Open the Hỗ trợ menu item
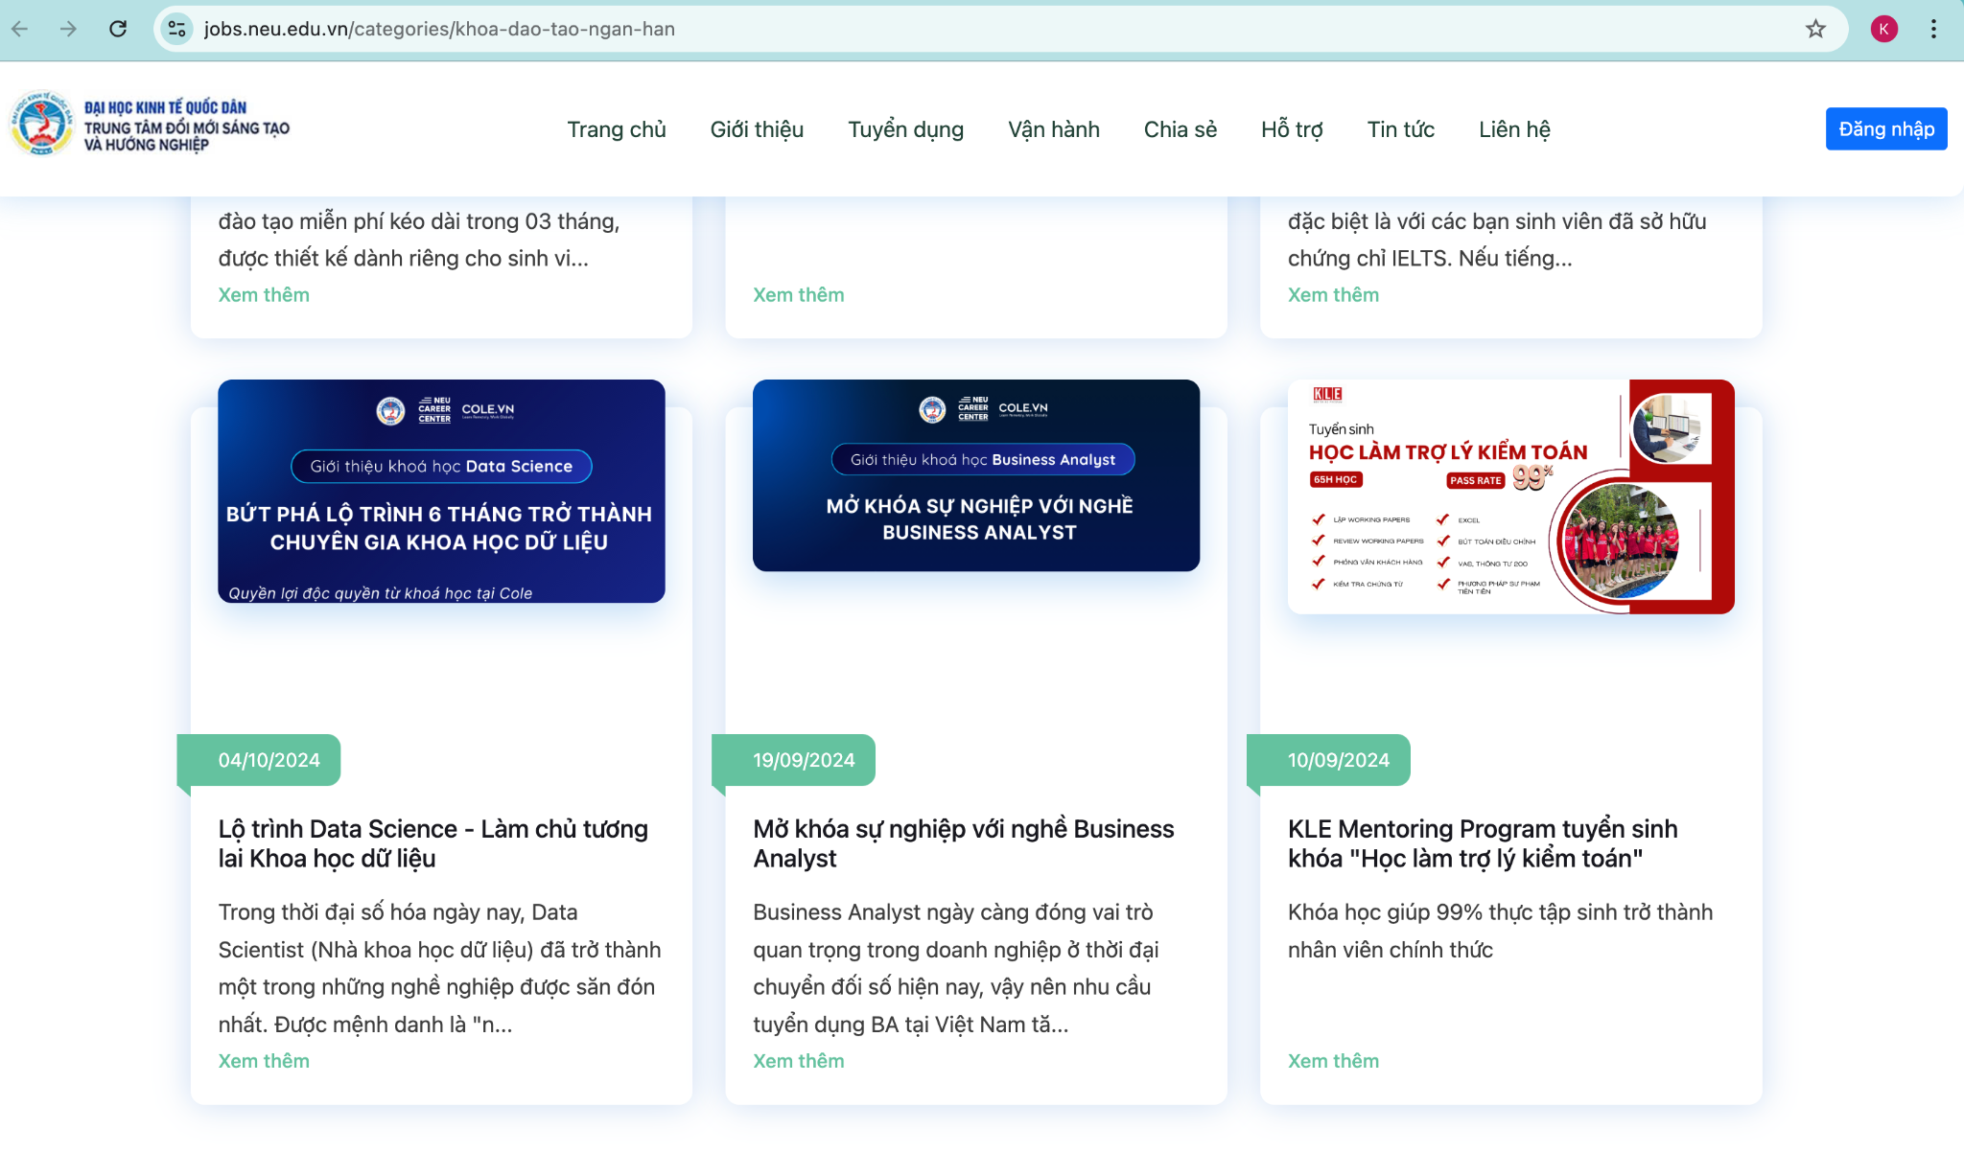Image resolution: width=1964 pixels, height=1175 pixels. (x=1291, y=129)
